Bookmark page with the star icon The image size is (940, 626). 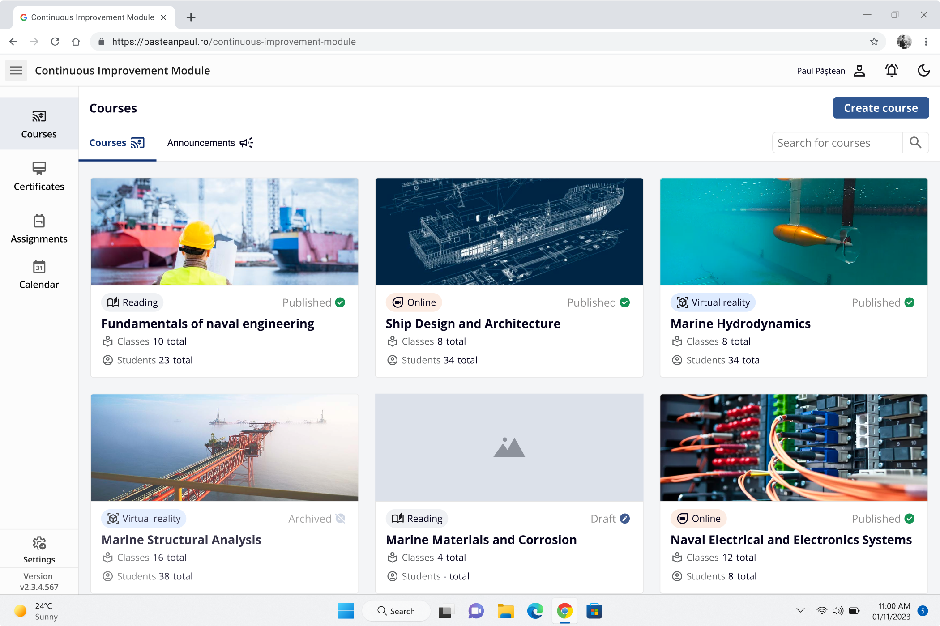[874, 42]
